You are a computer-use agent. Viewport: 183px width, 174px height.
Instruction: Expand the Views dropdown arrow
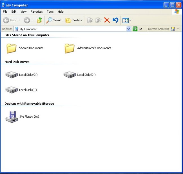click(x=130, y=20)
